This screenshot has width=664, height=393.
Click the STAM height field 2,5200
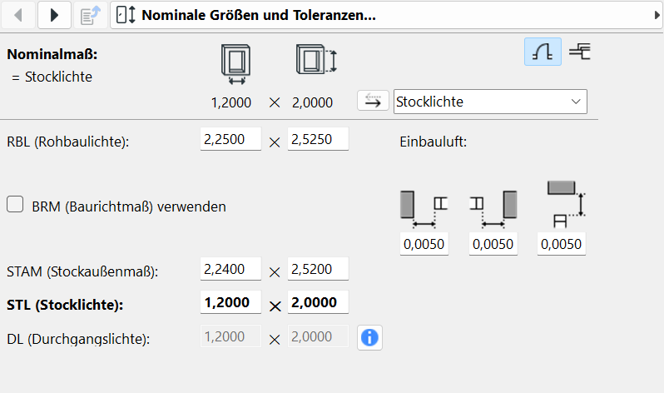[x=318, y=270]
